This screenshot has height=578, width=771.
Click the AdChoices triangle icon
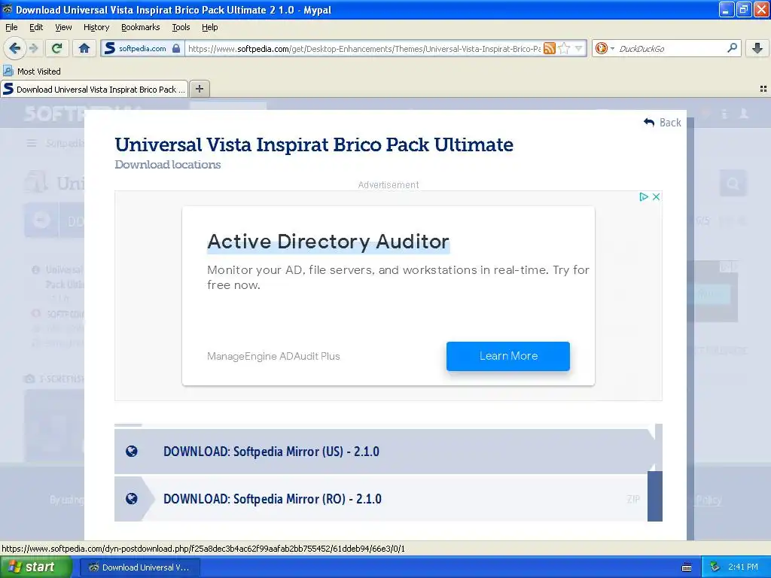643,196
